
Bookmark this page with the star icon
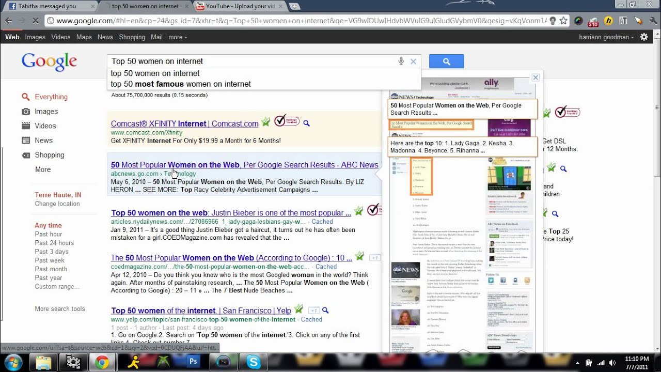[563, 21]
